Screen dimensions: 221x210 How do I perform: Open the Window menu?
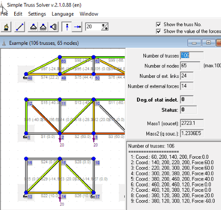89,14
